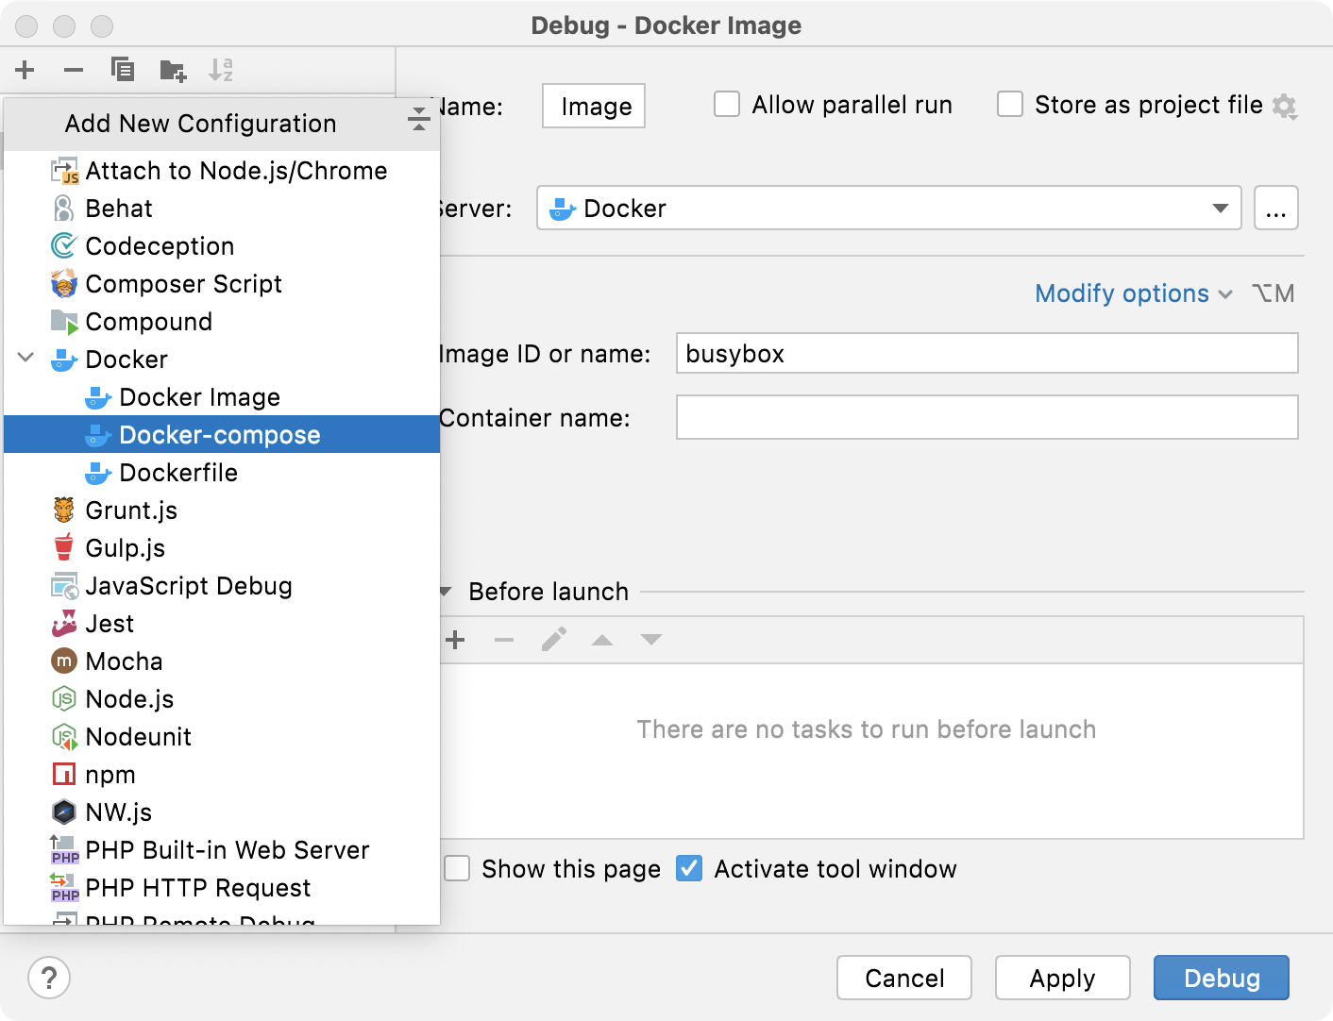Enable Allow parallel run checkbox

tap(727, 104)
